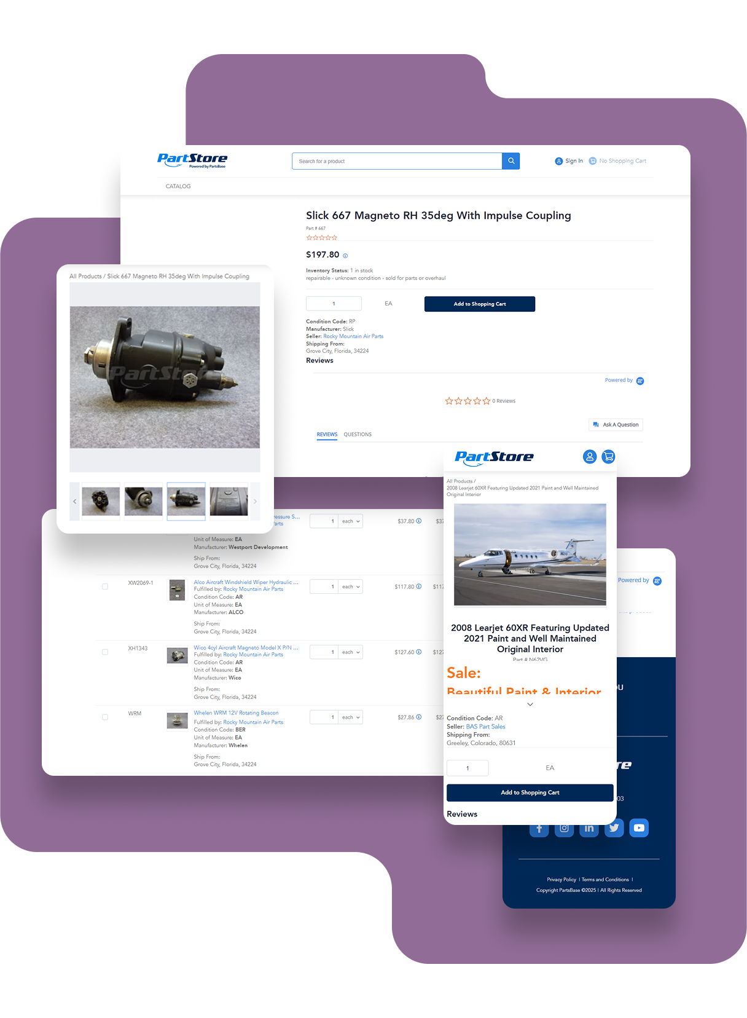Click the PartStore logo in the mobile view
The width and height of the screenshot is (747, 1018).
point(494,457)
